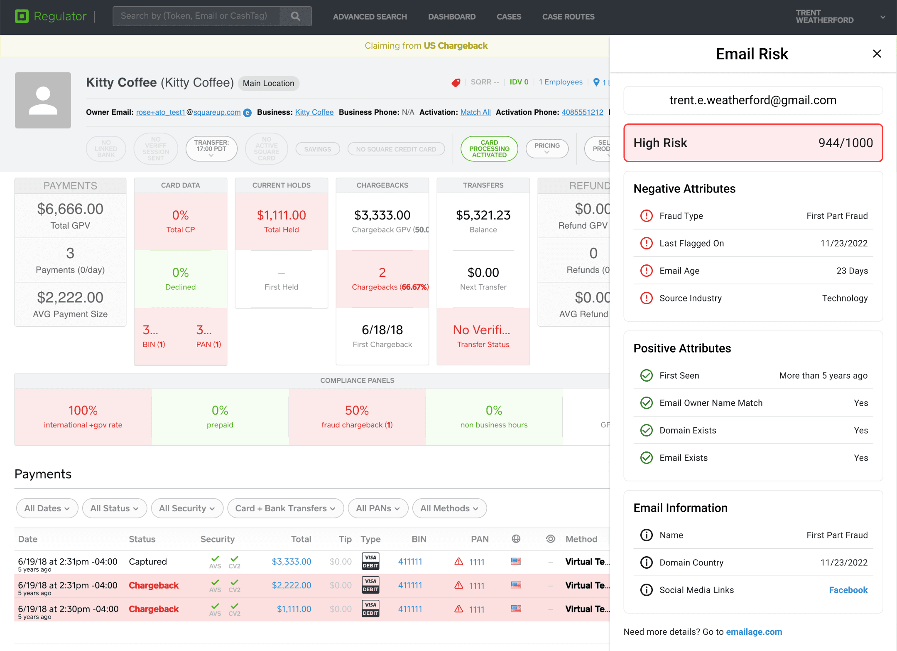Viewport: 897px width, 651px height.
Task: Toggle the Card Processing Activated pill
Action: tap(489, 149)
